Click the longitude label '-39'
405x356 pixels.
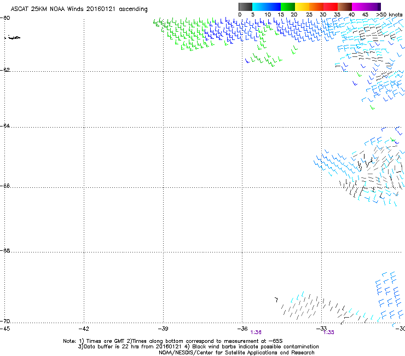click(163, 329)
